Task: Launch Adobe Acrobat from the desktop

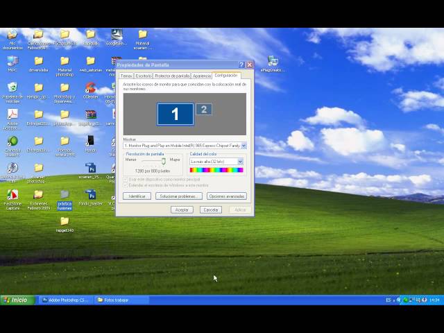Action: pos(12,119)
